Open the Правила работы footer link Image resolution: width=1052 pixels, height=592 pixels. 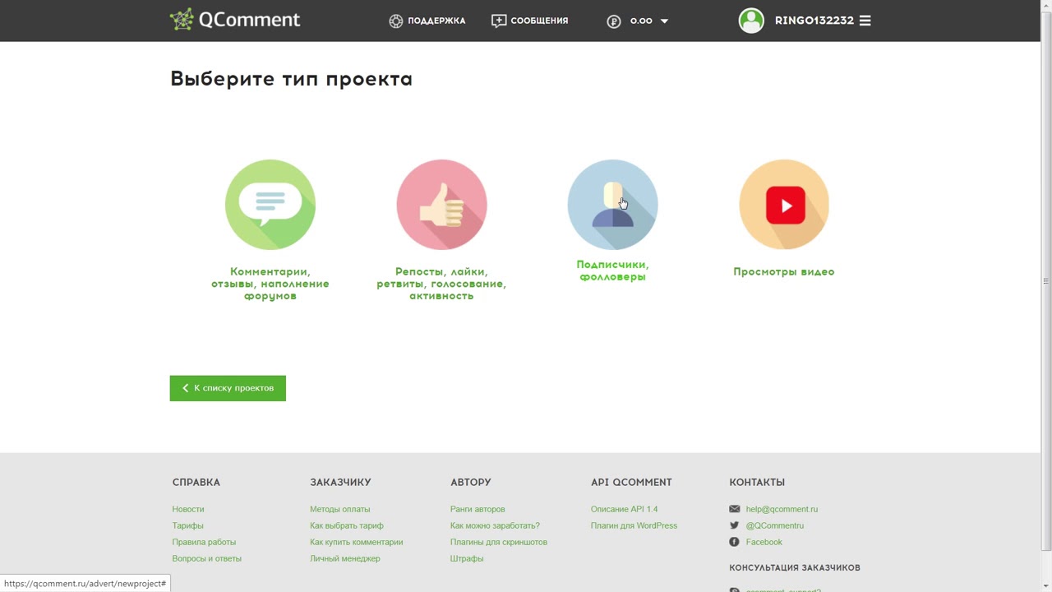[x=204, y=542]
